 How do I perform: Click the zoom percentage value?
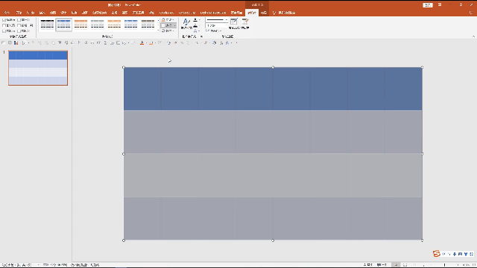(466, 265)
